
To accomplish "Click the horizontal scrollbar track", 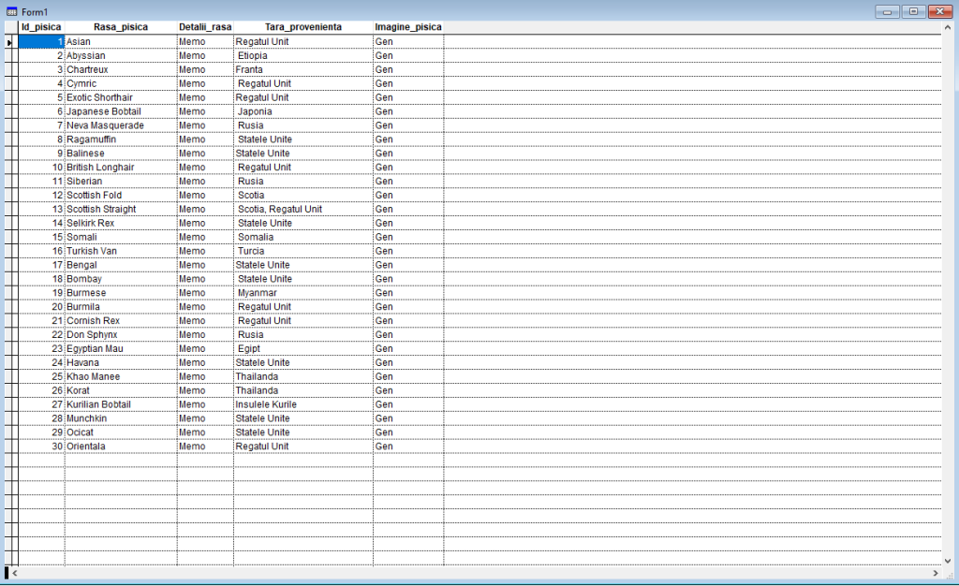I will tap(475, 573).
